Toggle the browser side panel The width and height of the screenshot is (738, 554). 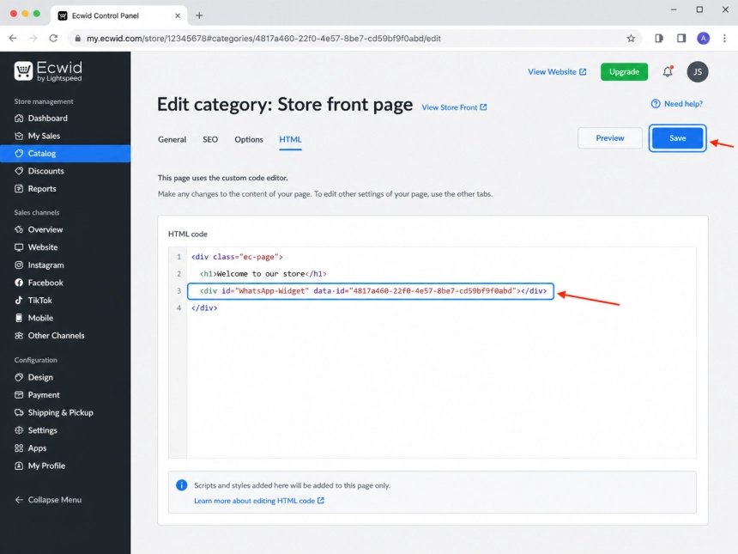(x=681, y=39)
